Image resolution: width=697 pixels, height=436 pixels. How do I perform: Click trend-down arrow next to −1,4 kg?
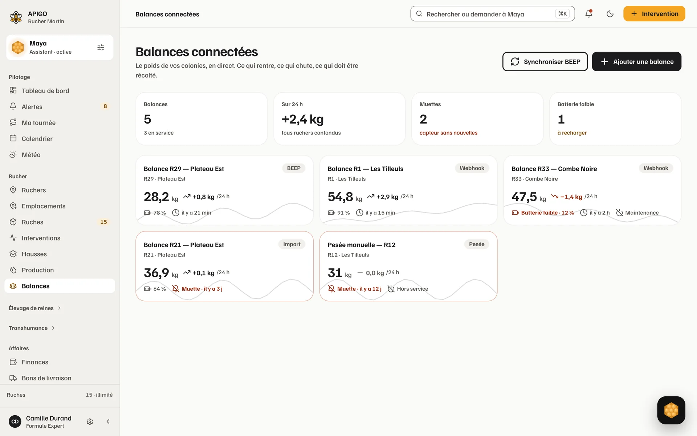pyautogui.click(x=555, y=197)
